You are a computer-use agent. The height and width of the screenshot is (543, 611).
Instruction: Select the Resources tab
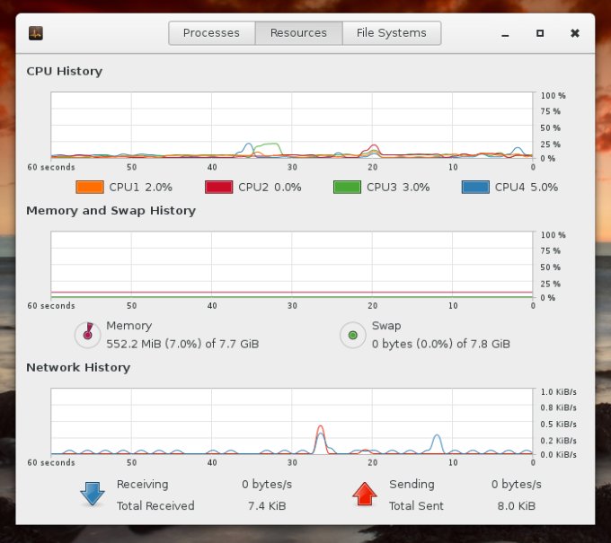click(299, 33)
